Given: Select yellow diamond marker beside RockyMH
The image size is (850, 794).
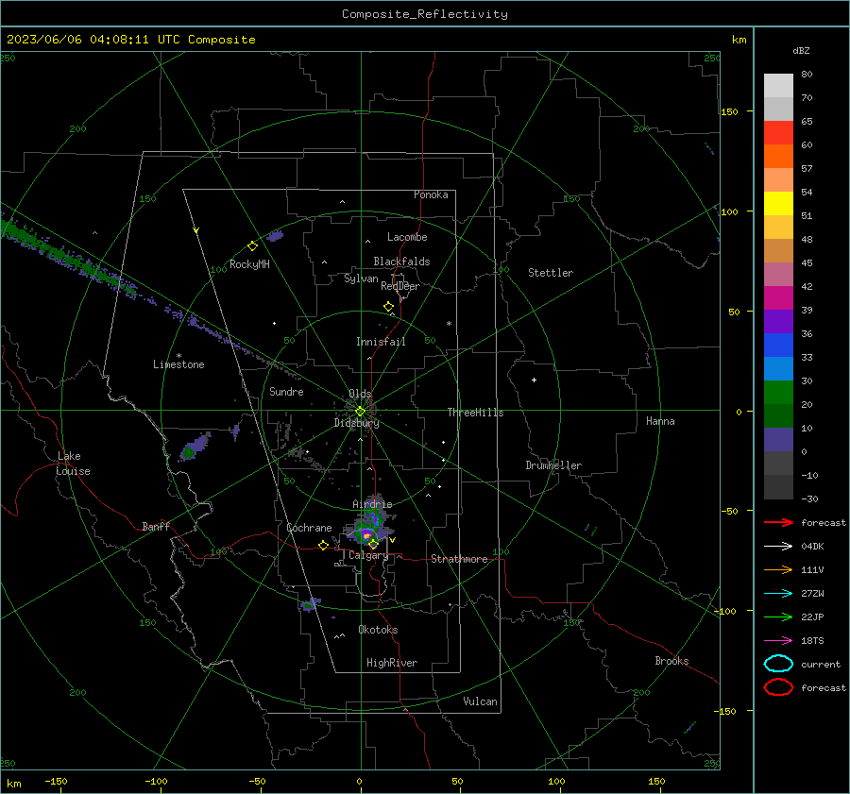Looking at the screenshot, I should point(252,246).
